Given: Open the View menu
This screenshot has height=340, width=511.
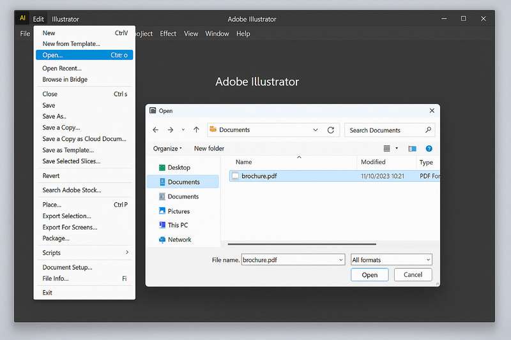Looking at the screenshot, I should click(x=191, y=34).
